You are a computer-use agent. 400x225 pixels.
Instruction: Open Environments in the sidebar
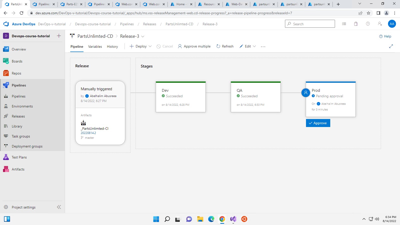[22, 106]
